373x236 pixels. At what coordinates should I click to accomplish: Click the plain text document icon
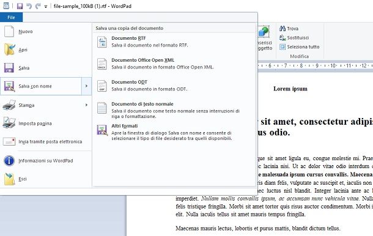click(x=102, y=108)
